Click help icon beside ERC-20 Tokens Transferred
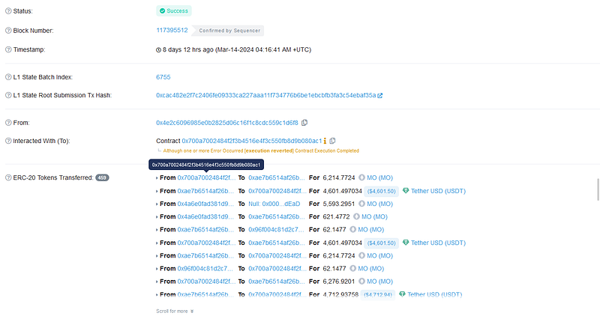The height and width of the screenshot is (322, 600). (8, 177)
